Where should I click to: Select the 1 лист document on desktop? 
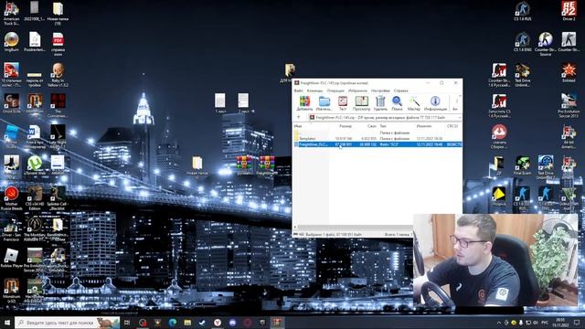tap(220, 103)
